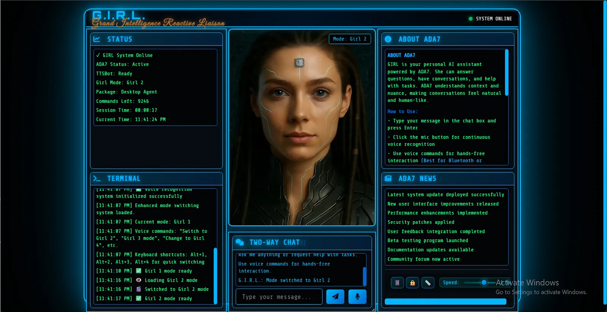Screen dimensions: 607x312
Task: Click 'Community forum now active' news item
Action: click(x=423, y=259)
